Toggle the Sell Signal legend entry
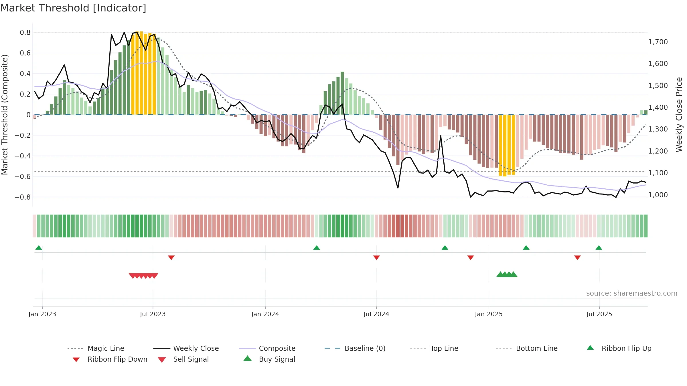687x386 pixels. tap(183, 359)
